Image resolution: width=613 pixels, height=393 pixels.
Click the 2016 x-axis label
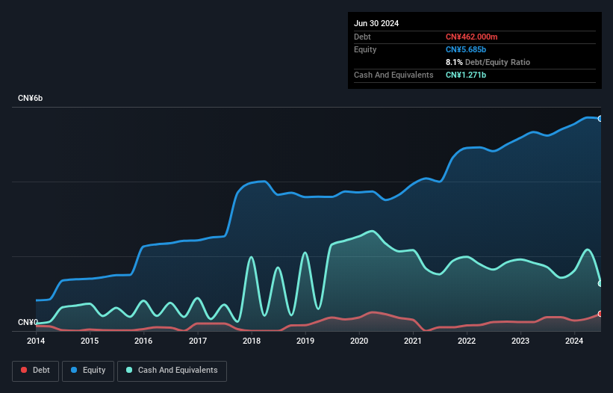143,341
